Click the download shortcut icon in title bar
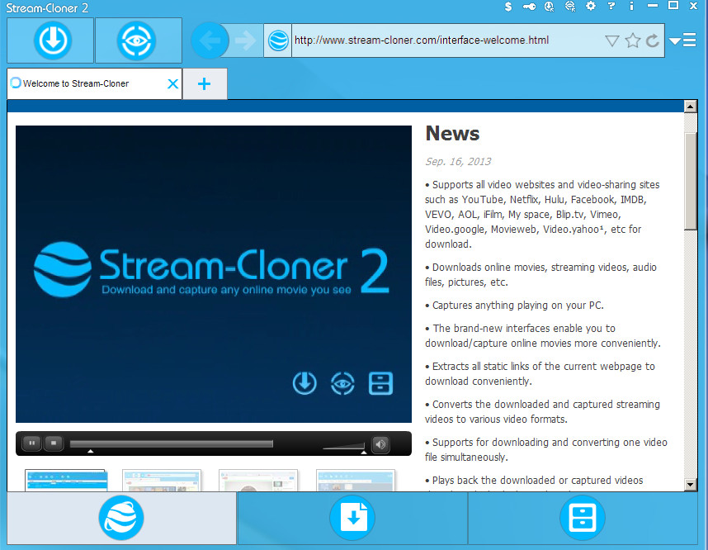708x550 pixels. click(x=549, y=7)
